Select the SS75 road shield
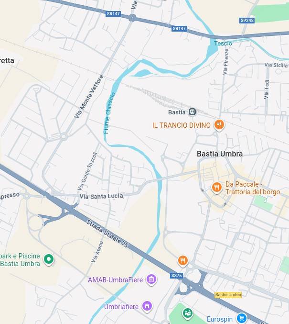Viewport: 289px width, 324px height. click(177, 276)
